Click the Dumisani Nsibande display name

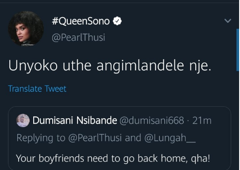tap(75, 120)
